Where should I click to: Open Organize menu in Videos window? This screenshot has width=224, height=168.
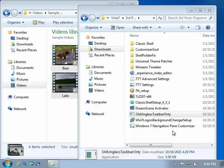point(16,22)
